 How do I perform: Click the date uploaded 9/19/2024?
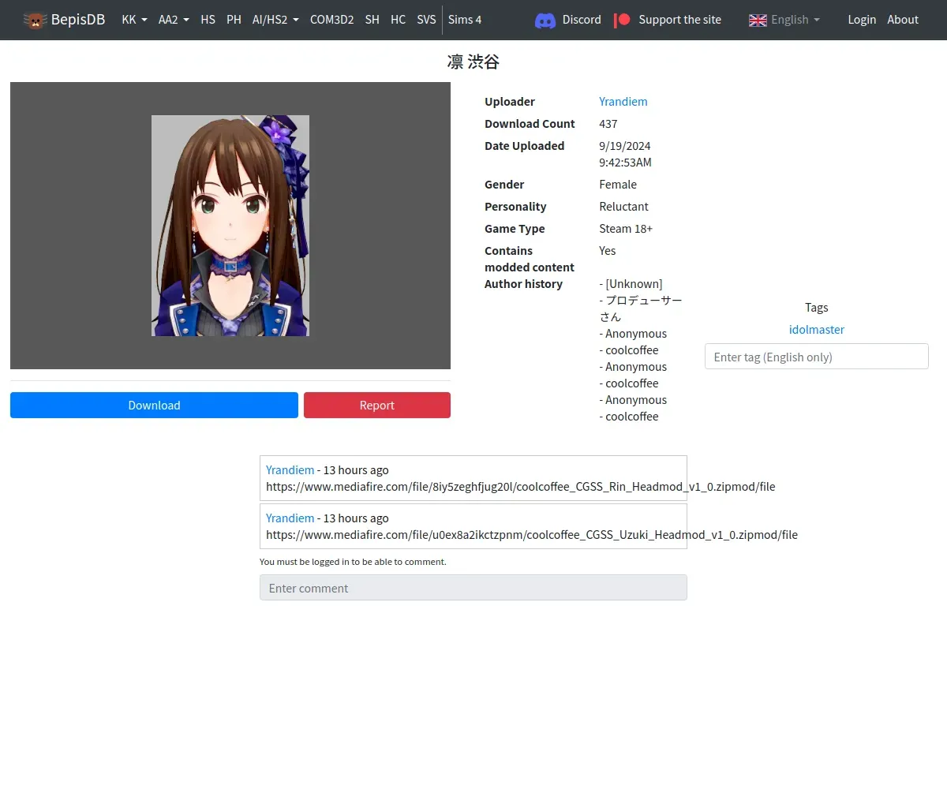pos(625,146)
